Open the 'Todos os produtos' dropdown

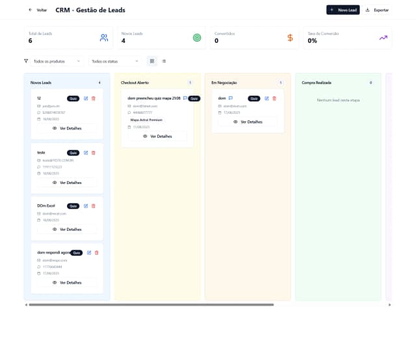coord(57,61)
